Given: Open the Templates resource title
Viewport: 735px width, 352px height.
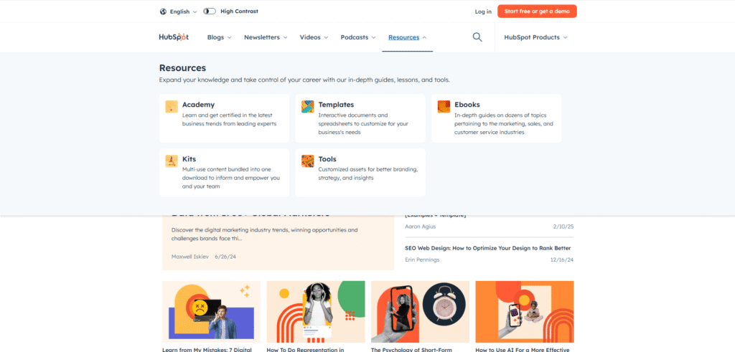Looking at the screenshot, I should (x=336, y=105).
